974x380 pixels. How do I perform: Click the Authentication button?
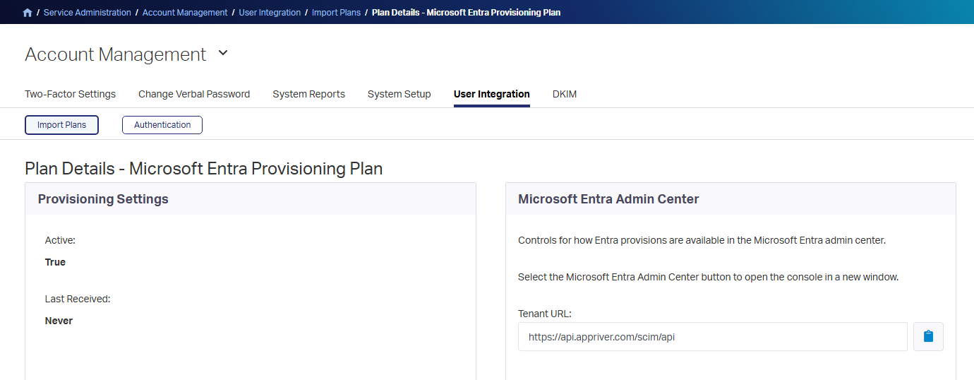[x=162, y=125]
